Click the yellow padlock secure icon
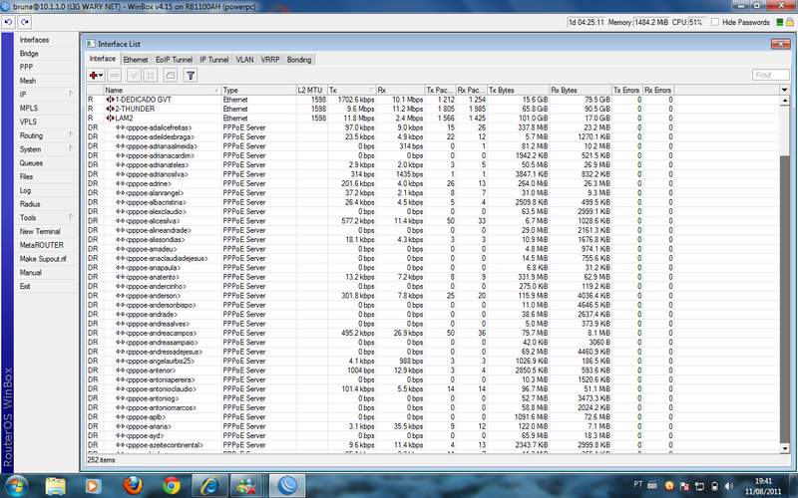Image resolution: width=798 pixels, height=498 pixels. tap(789, 22)
